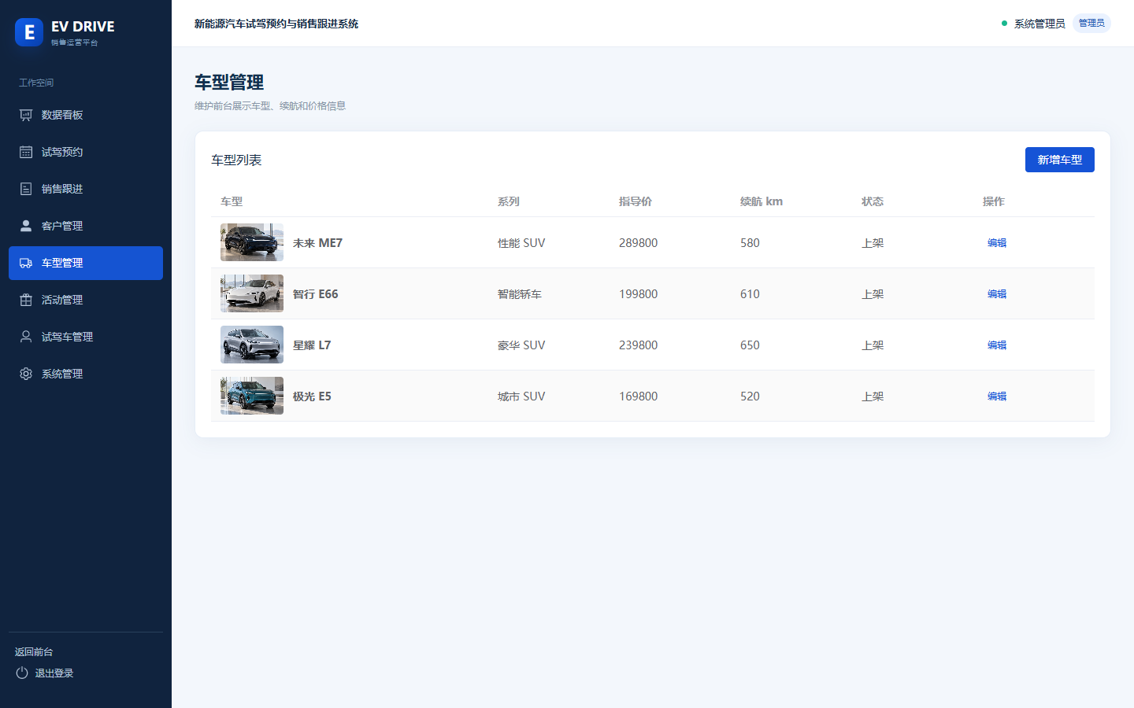Click the EV DRIVE logo icon
This screenshot has height=708, width=1134.
click(x=29, y=32)
